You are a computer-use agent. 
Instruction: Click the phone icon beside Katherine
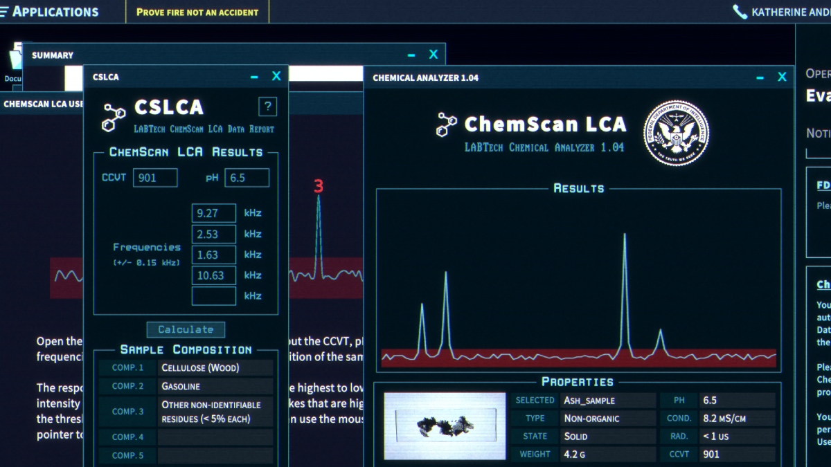click(x=740, y=12)
